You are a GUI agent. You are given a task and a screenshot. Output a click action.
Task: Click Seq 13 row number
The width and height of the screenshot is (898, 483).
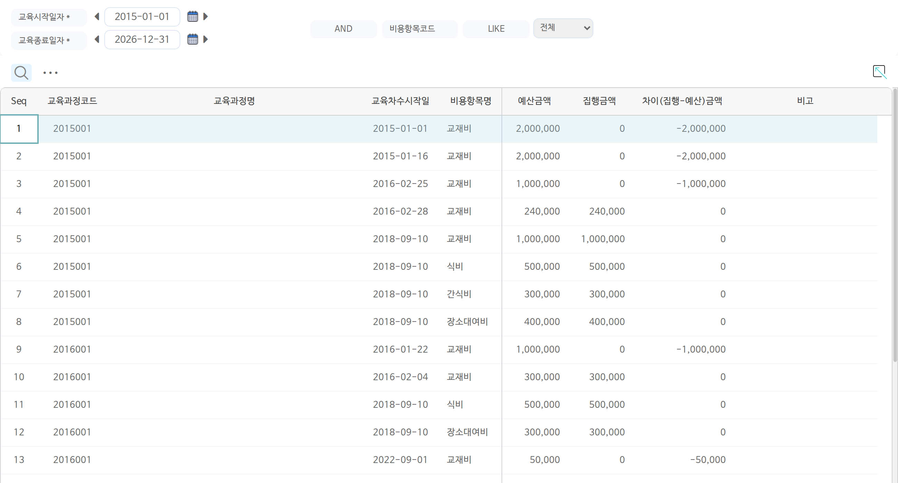(x=19, y=460)
